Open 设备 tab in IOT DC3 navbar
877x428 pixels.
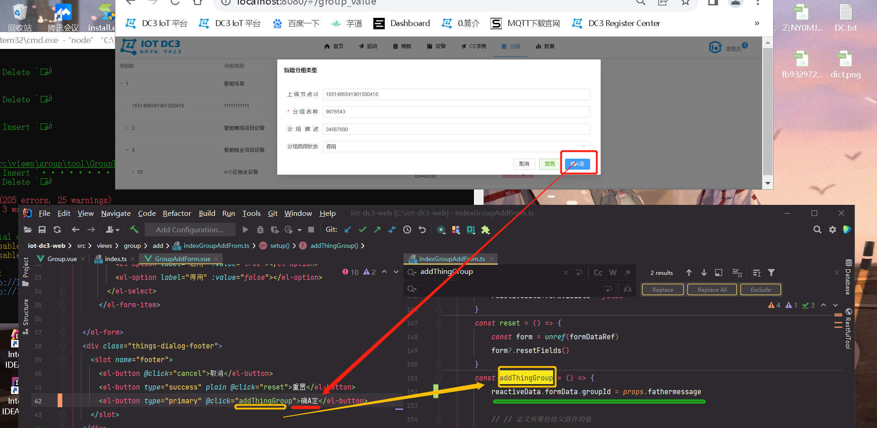tap(436, 46)
